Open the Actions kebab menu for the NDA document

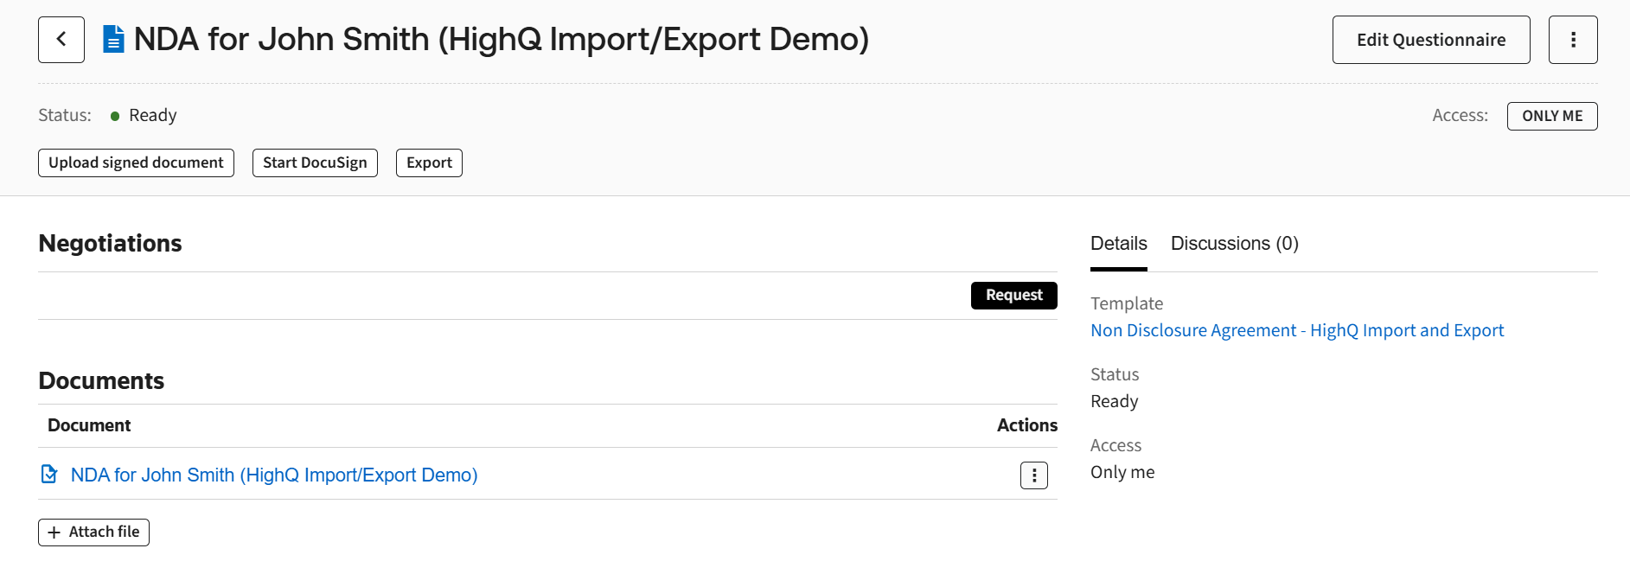[1033, 475]
